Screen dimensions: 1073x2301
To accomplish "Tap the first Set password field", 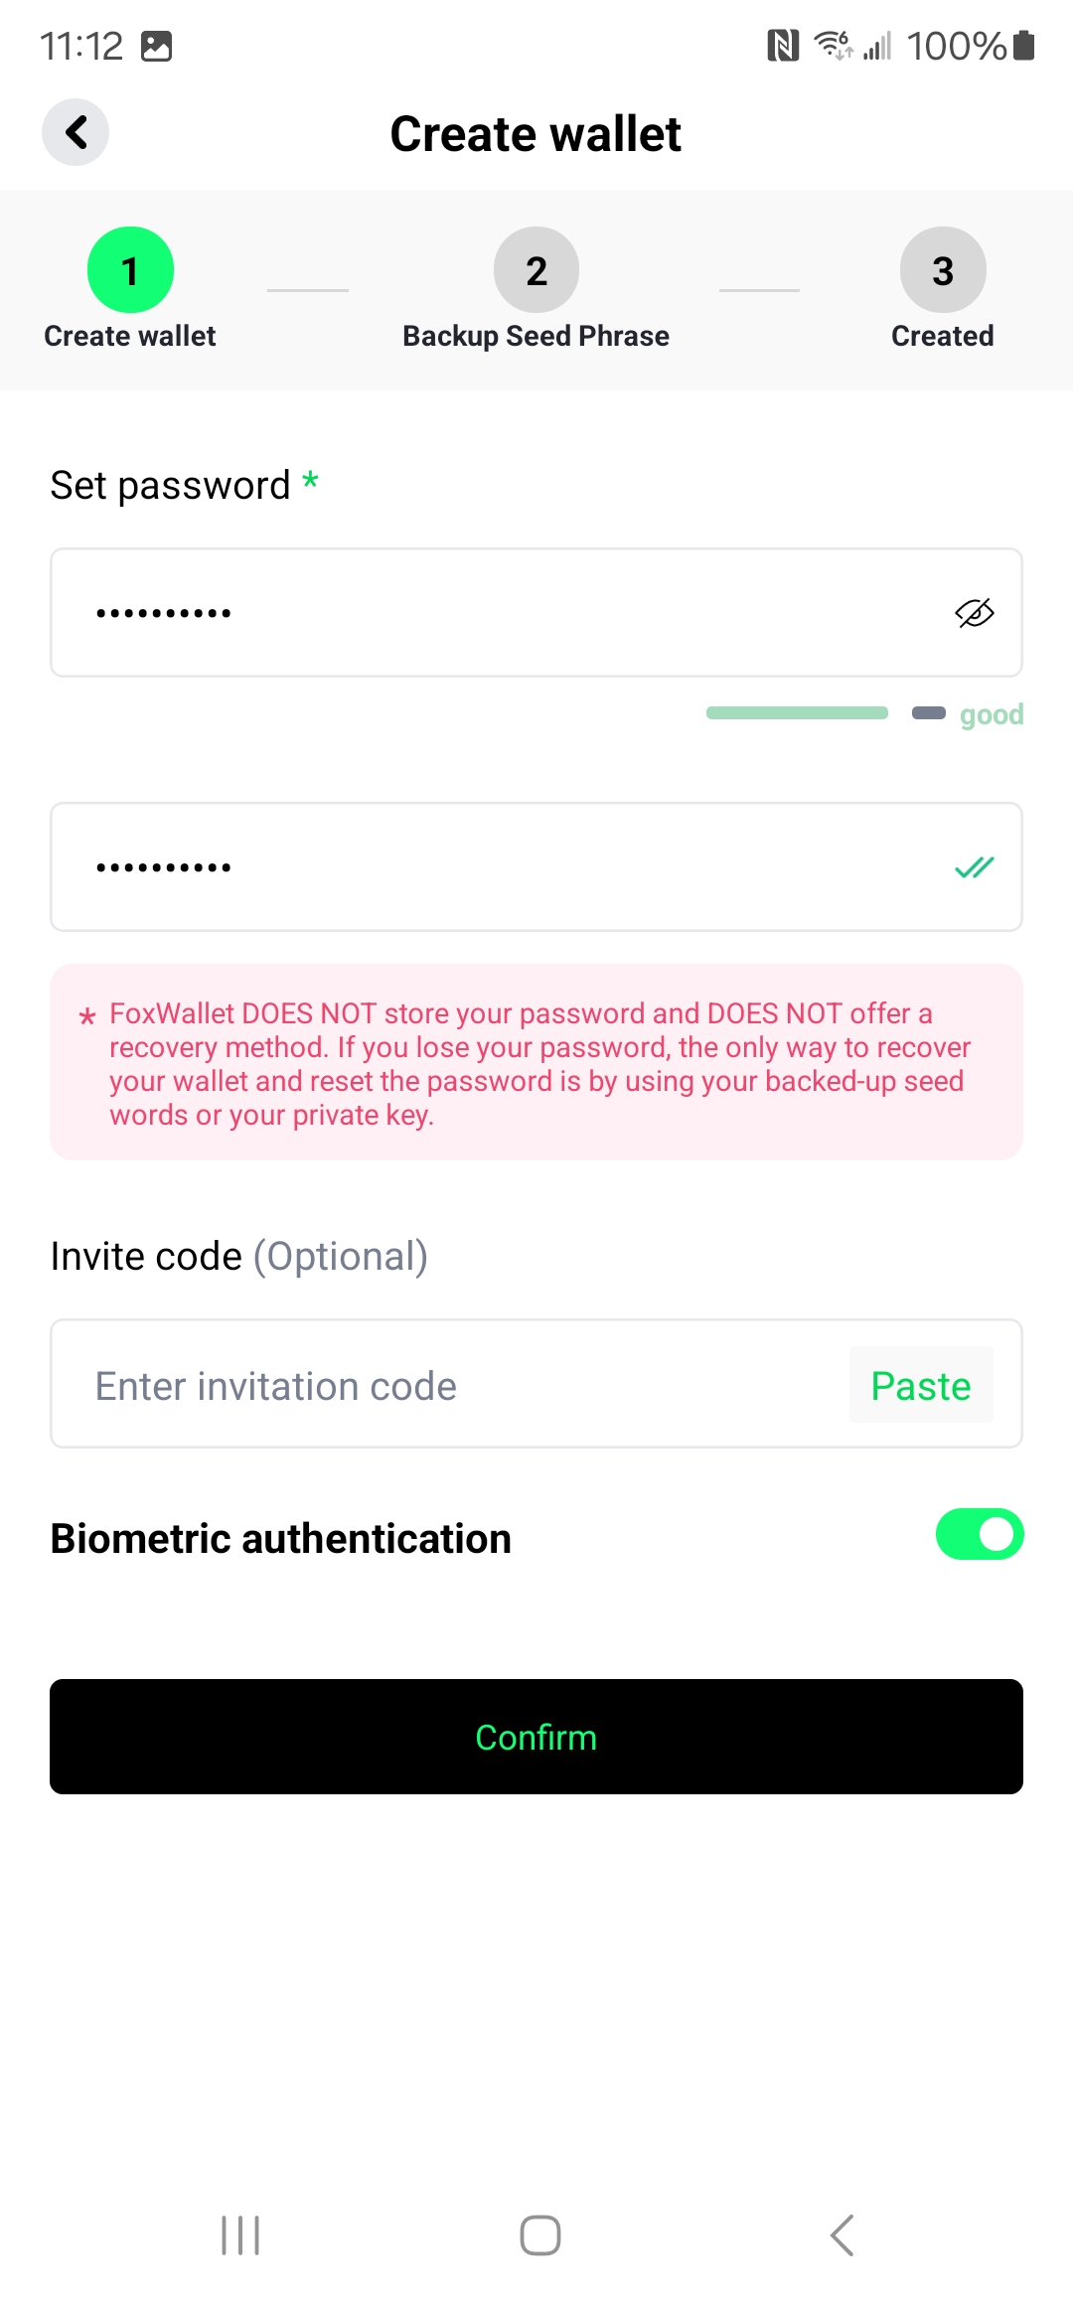I will [497, 613].
